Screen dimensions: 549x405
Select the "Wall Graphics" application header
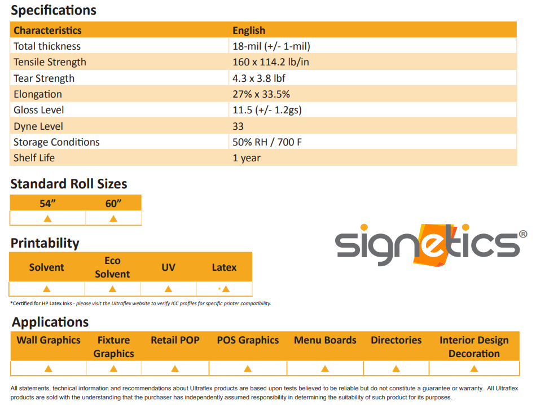[x=49, y=340]
